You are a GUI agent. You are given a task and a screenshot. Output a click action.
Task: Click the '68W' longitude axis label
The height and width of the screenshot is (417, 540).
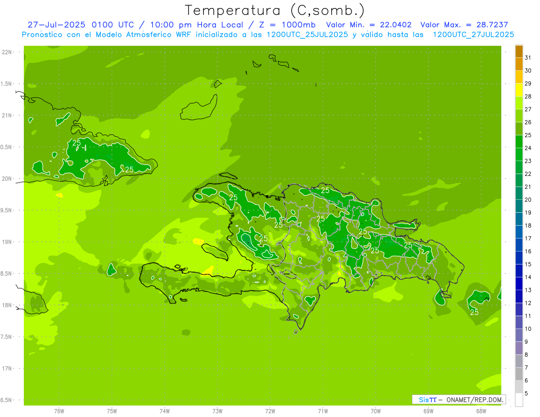tap(481, 411)
